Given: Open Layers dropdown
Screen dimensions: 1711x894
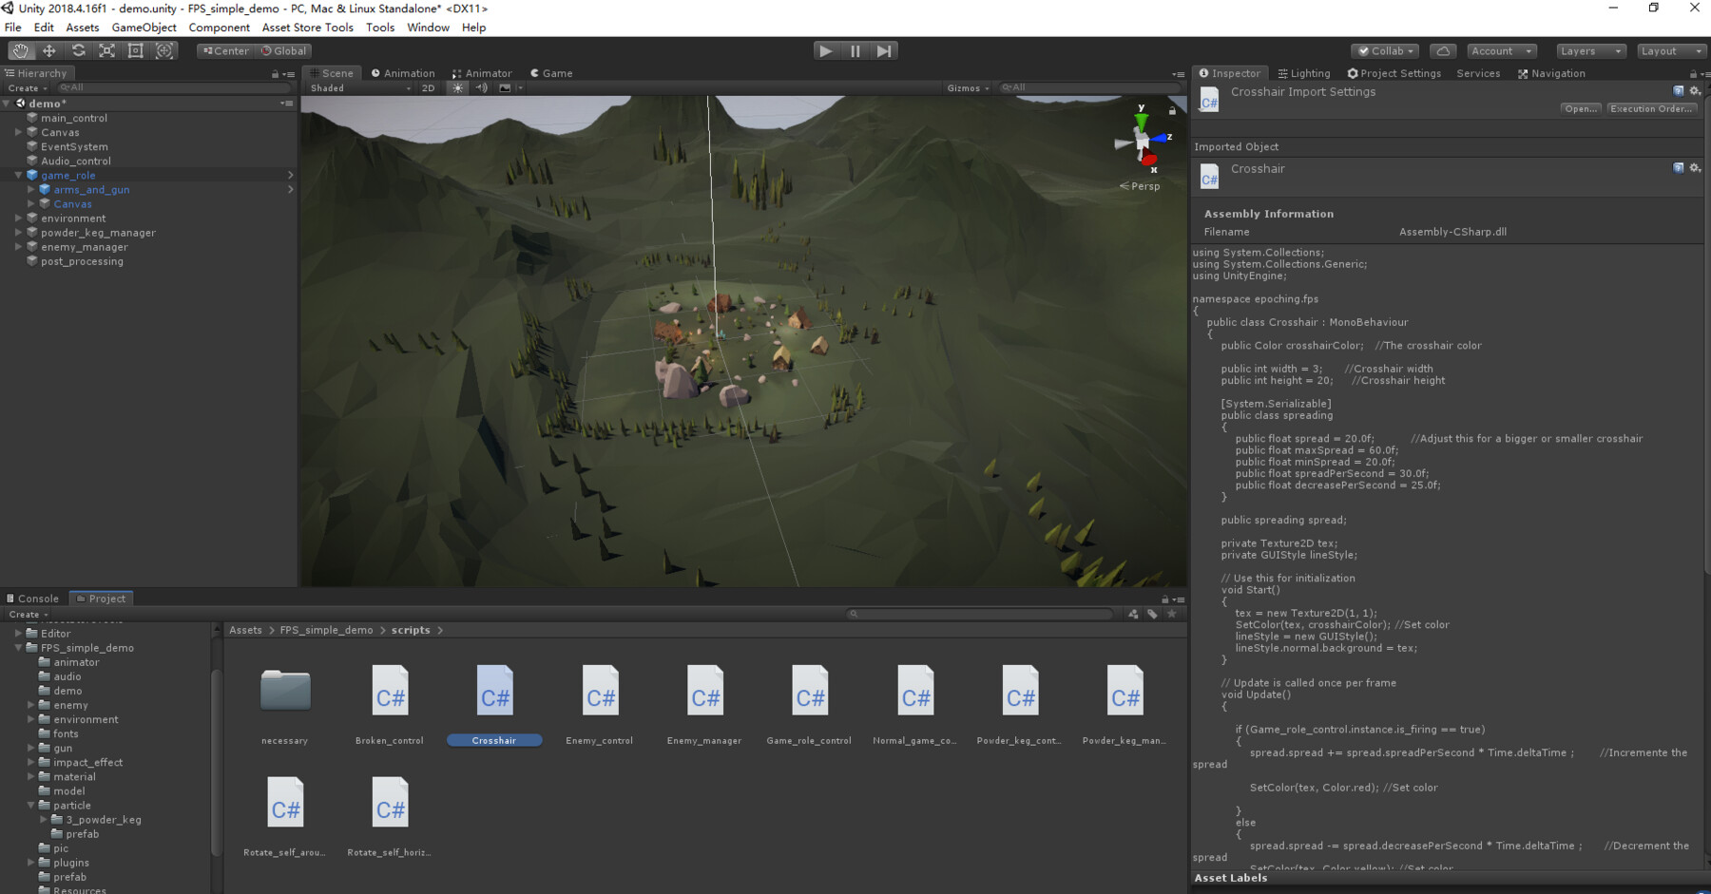Looking at the screenshot, I should point(1590,51).
